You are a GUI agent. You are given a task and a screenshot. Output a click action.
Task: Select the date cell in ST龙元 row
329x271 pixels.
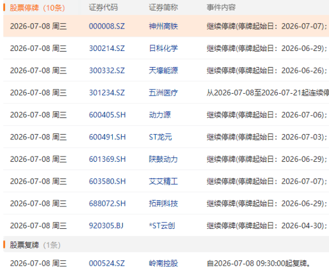click(39, 137)
